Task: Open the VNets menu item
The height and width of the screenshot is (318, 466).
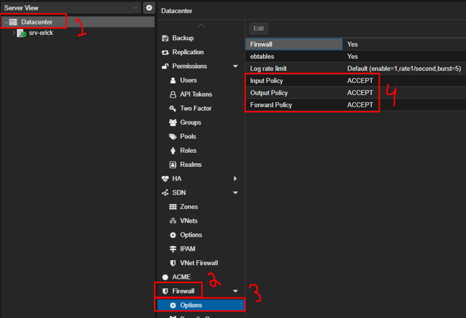Action: click(201, 221)
